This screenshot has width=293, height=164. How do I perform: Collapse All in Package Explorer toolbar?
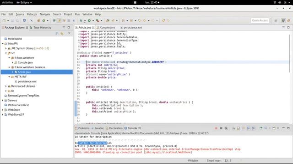coord(57,33)
